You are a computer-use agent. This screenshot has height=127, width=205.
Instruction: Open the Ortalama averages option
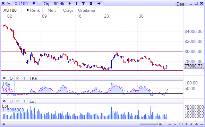click(86, 10)
